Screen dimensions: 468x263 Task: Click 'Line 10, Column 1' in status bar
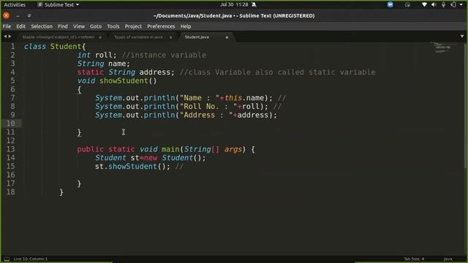click(31, 259)
